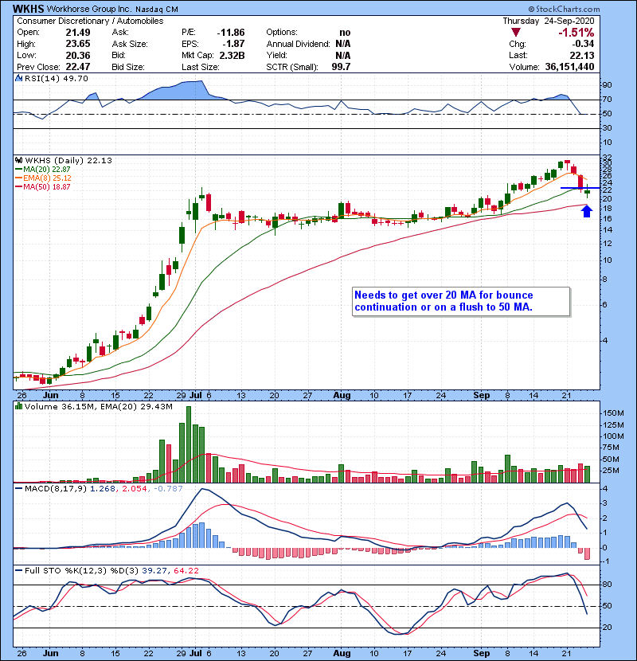
Task: Click the 150M label on volume axis
Action: [613, 413]
